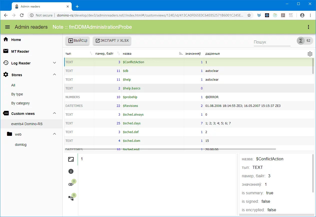Open table settings gear icon
The height and width of the screenshot is (217, 316).
pos(310,54)
